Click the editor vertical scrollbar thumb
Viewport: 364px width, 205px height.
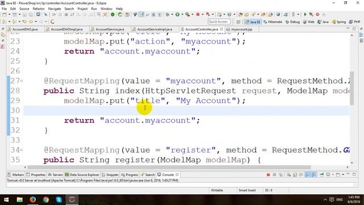coord(351,88)
